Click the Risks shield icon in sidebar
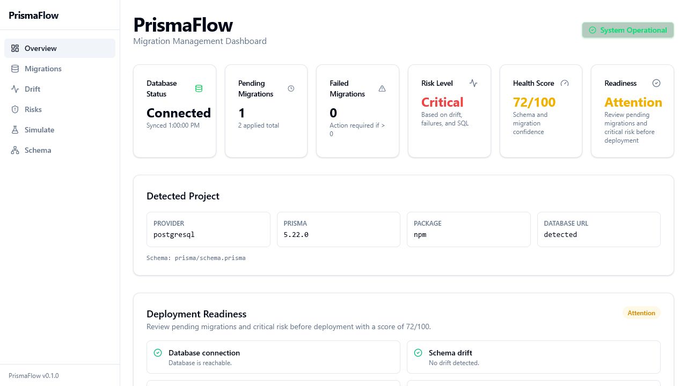The height and width of the screenshot is (386, 687). click(15, 109)
